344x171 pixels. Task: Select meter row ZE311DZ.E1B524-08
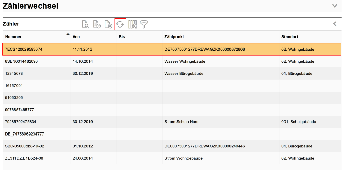(x=24, y=158)
